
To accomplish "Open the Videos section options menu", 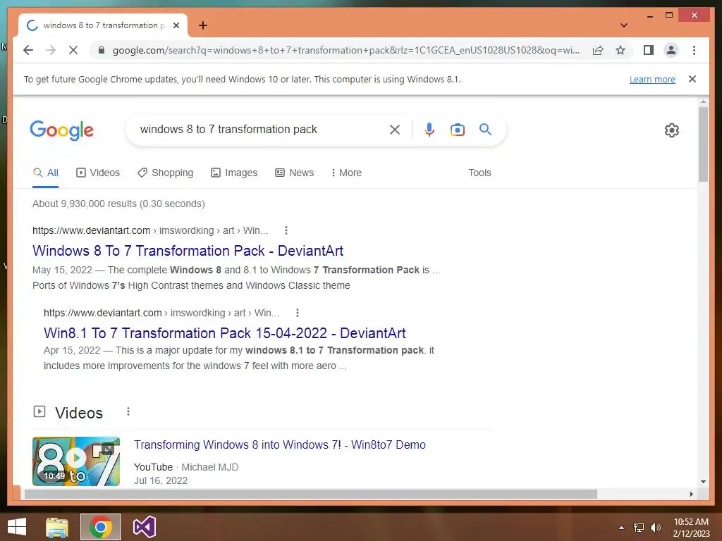I will [x=128, y=411].
